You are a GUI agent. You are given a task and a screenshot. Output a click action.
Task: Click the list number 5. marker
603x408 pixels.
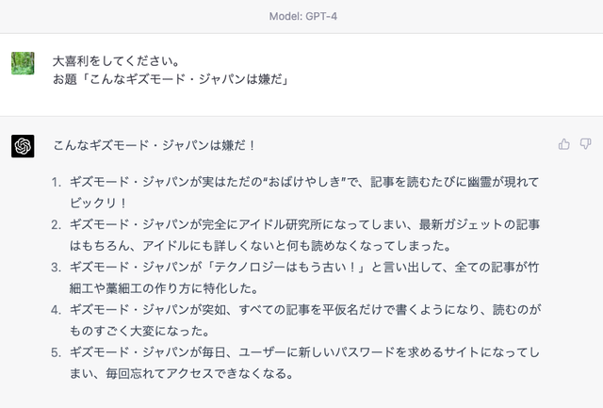pyautogui.click(x=57, y=352)
